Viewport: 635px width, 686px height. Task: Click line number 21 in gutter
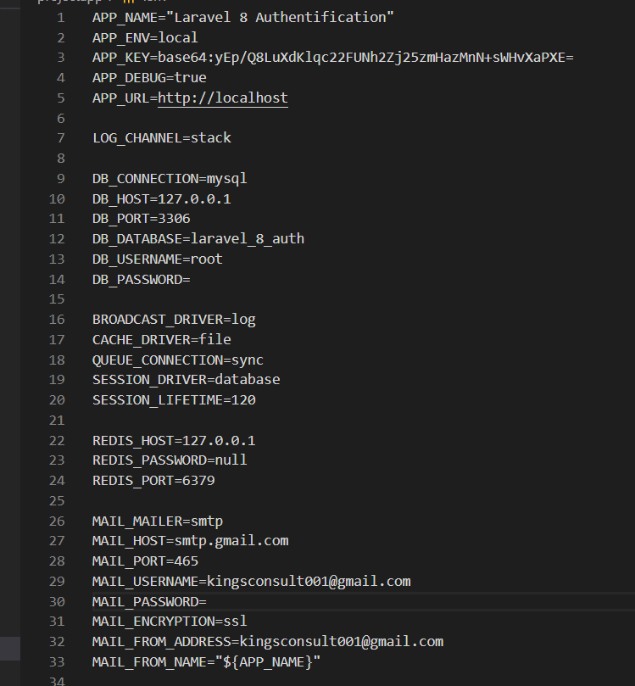point(57,420)
